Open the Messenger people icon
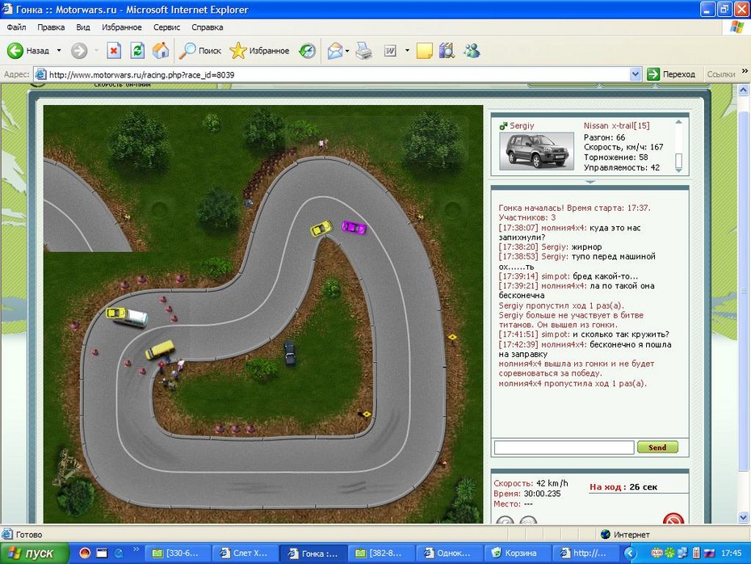The image size is (751, 564). (472, 50)
